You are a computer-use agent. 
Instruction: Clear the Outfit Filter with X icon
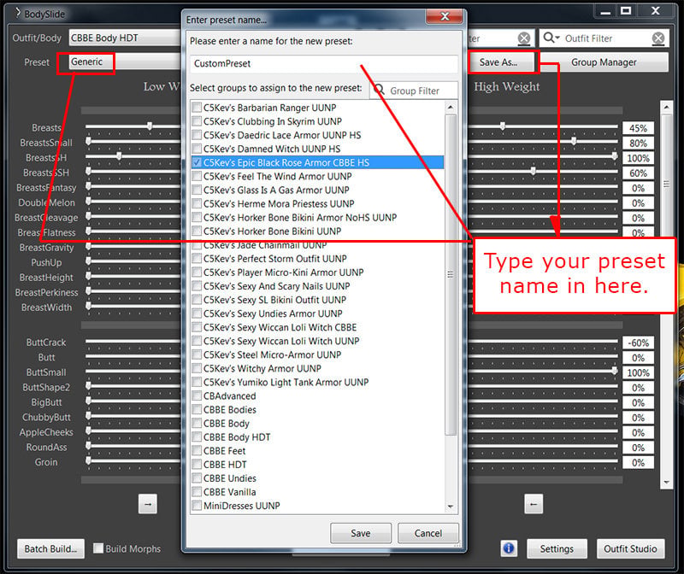(x=657, y=38)
